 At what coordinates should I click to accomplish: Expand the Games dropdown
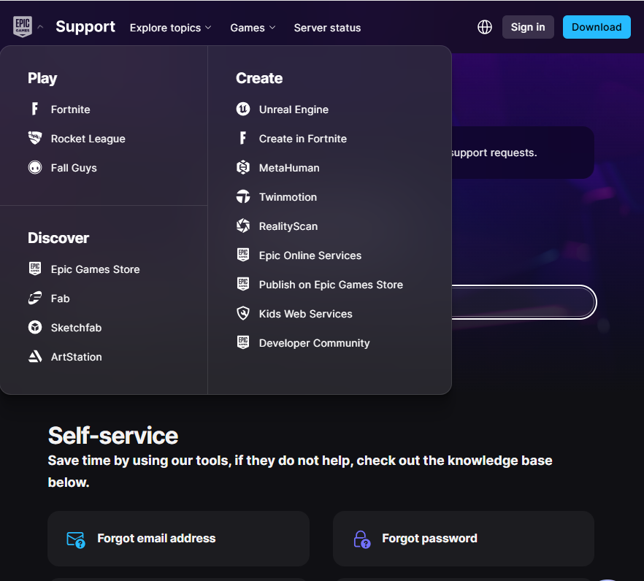click(x=253, y=28)
